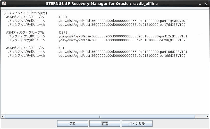Screen dimensions: 210x129
Task: Click the バックアップ先ボリューム label under DBF2
Action: tap(27, 40)
